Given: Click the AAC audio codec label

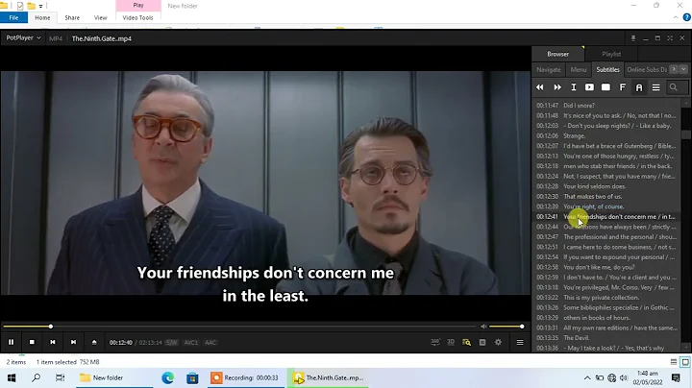Looking at the screenshot, I should 210,343.
